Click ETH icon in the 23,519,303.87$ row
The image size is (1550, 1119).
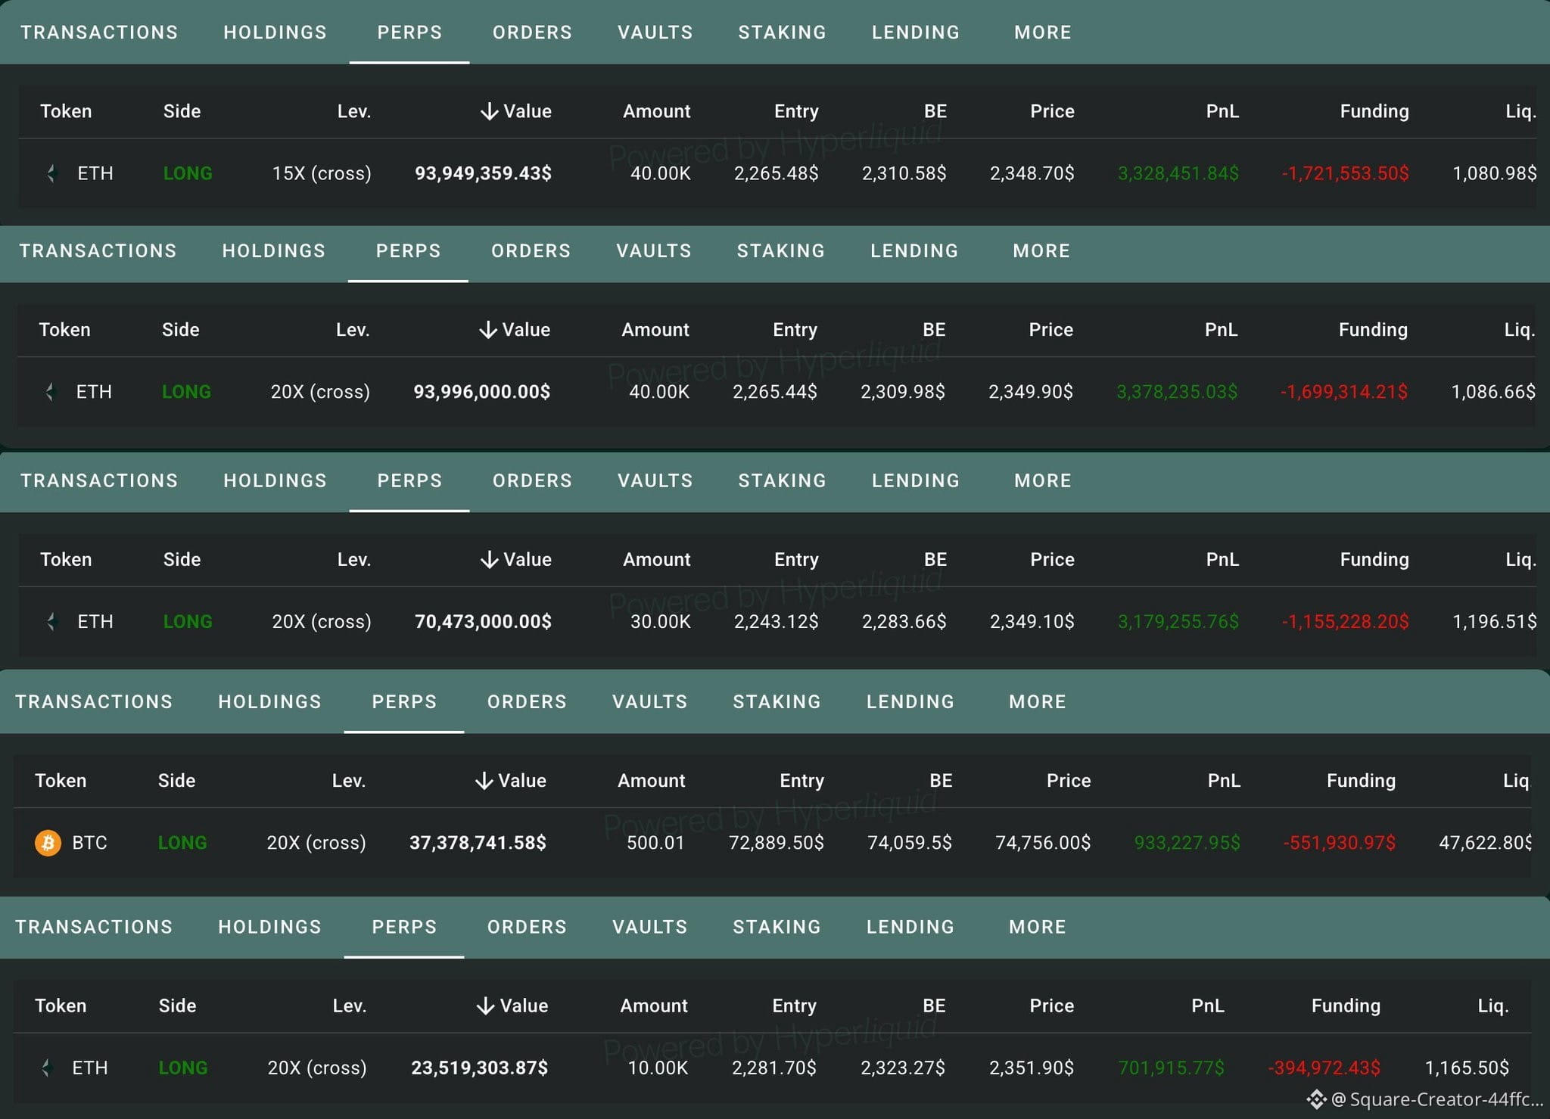(46, 1068)
